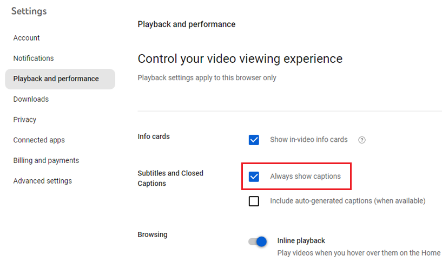Go to Notifications settings

34,58
